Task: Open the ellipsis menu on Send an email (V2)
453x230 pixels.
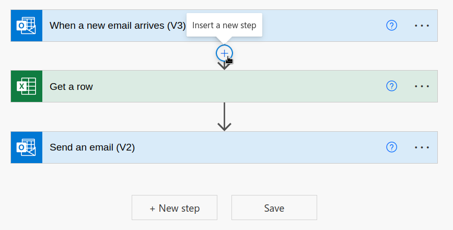Action: 422,147
